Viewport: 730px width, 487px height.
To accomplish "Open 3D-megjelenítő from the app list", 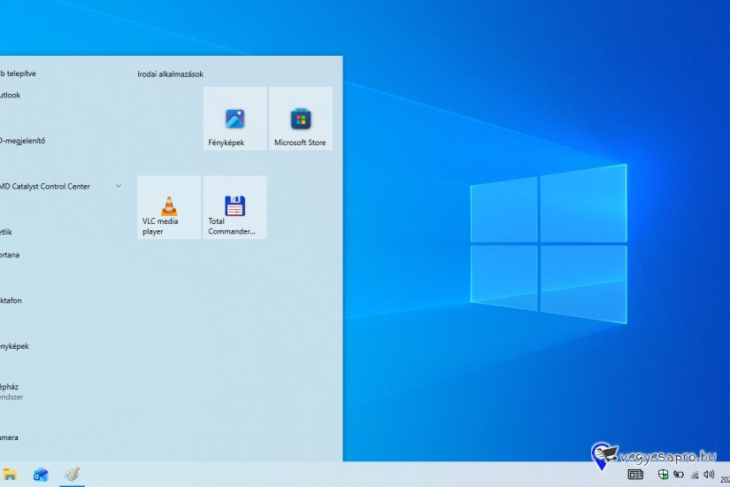I will coord(23,141).
